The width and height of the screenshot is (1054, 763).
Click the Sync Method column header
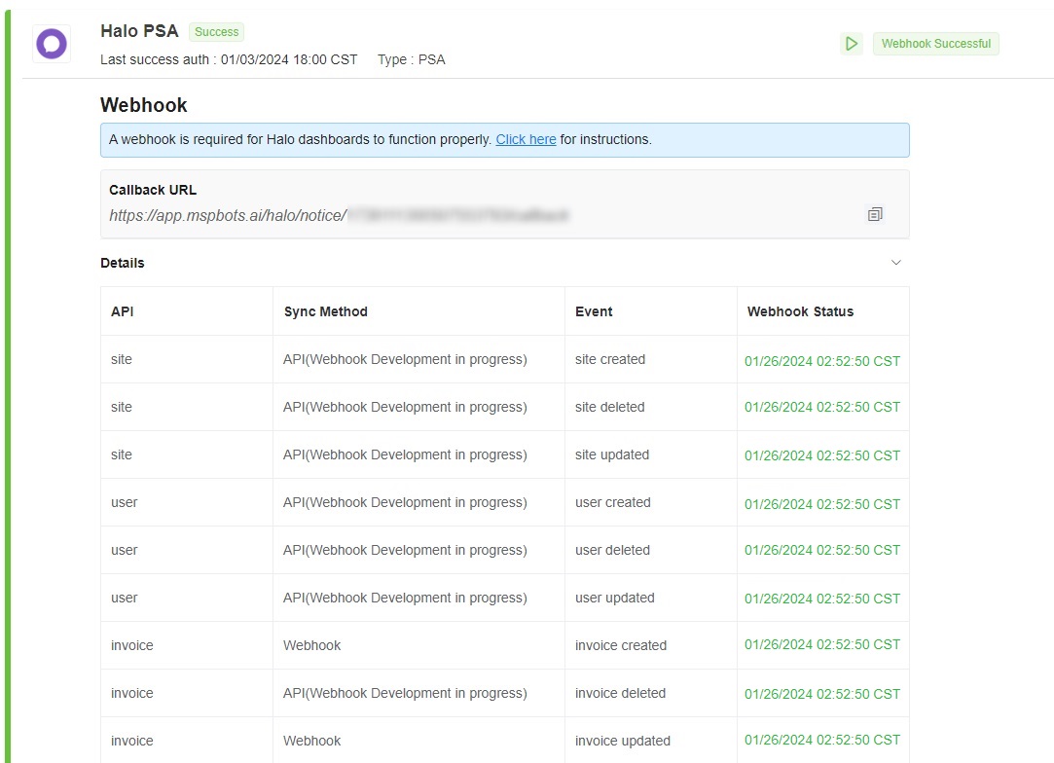(x=325, y=311)
